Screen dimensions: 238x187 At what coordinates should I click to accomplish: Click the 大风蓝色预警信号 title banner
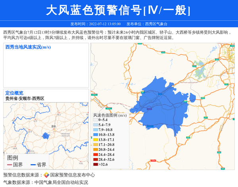(119, 10)
